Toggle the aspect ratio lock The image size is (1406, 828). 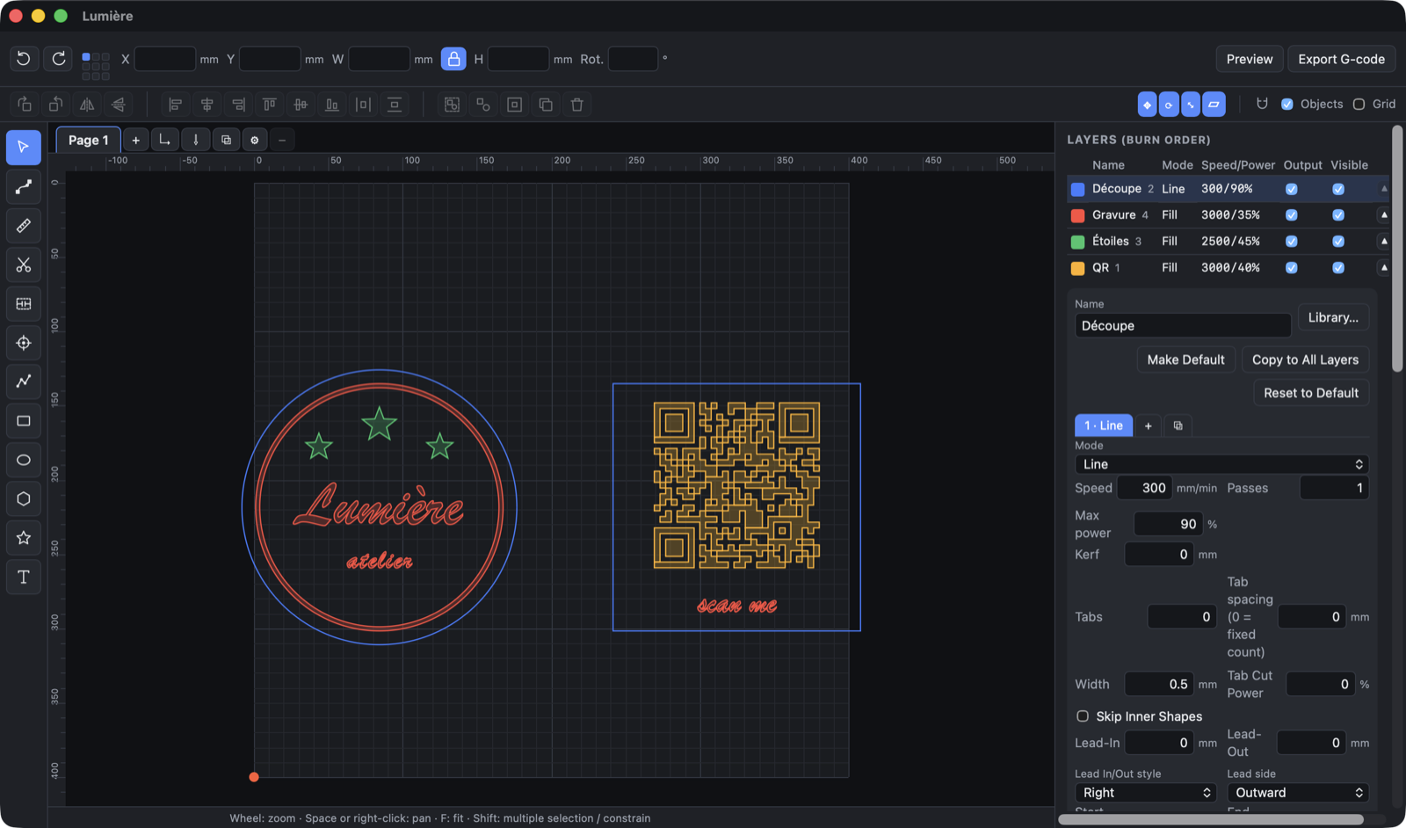pos(453,59)
